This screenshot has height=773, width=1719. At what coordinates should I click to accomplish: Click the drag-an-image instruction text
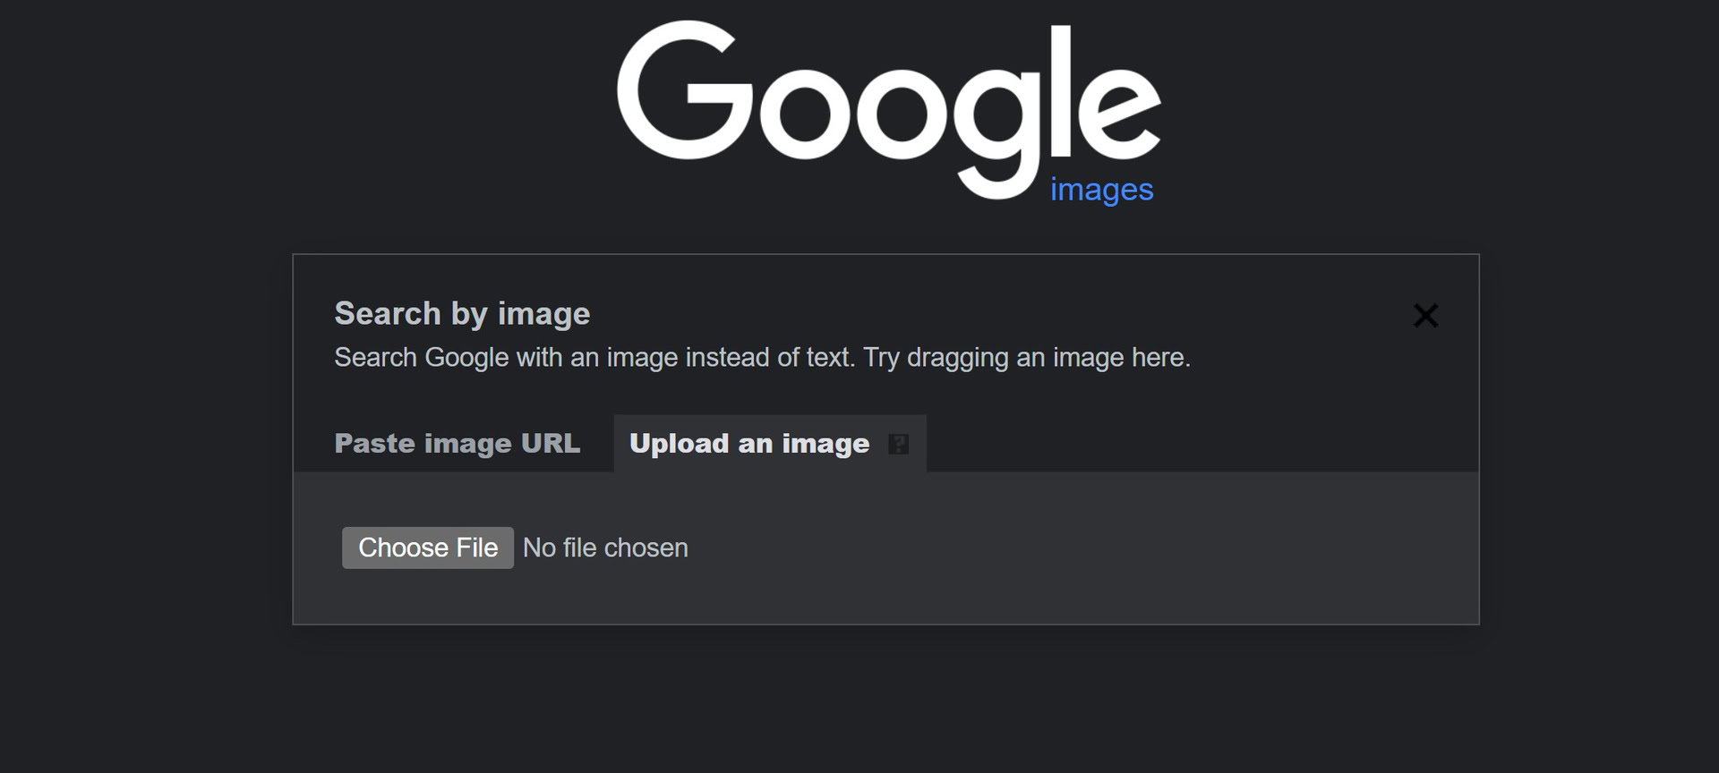762,358
